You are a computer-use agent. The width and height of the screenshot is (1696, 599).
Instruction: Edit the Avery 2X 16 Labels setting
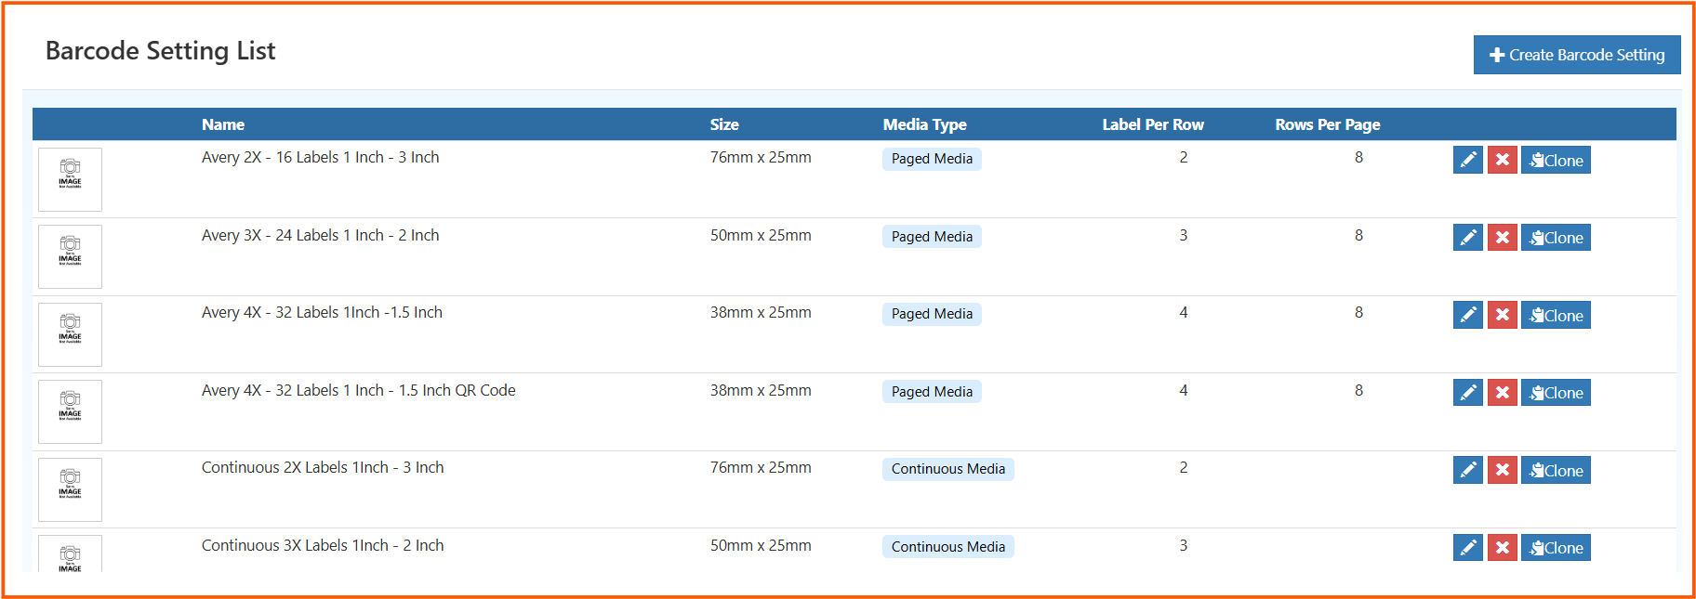point(1468,161)
